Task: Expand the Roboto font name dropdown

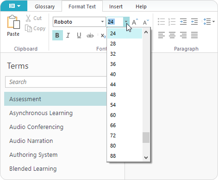Action: click(x=102, y=22)
